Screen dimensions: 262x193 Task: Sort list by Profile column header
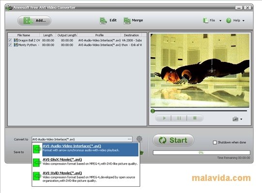coord(99,35)
